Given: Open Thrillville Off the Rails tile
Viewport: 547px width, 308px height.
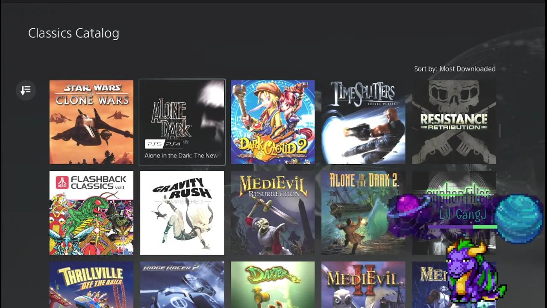Looking at the screenshot, I should coord(91,285).
